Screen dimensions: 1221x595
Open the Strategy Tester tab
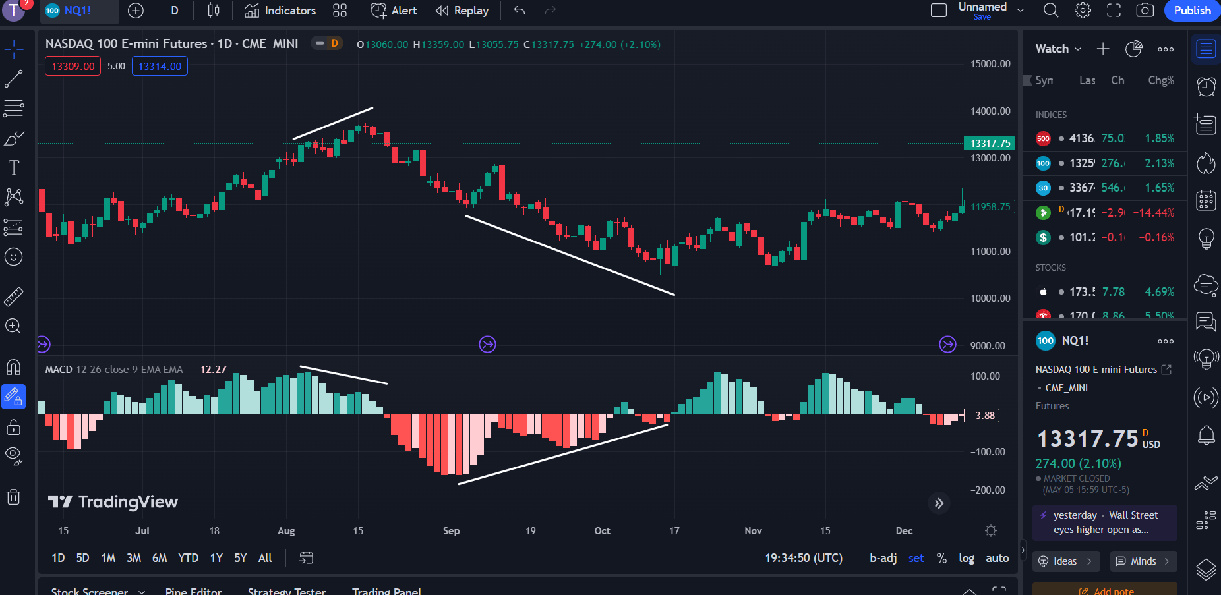(287, 590)
